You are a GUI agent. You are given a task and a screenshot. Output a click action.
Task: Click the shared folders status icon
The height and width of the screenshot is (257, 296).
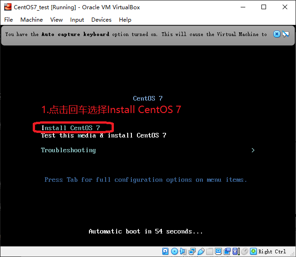point(209,251)
